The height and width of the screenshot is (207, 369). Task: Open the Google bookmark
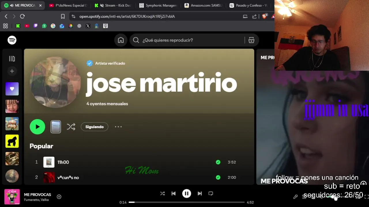coord(53,26)
